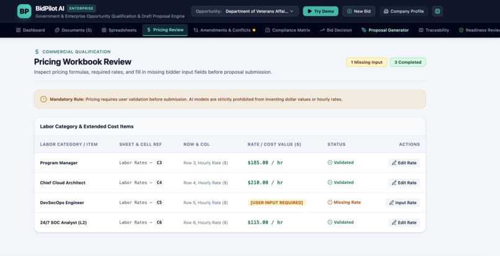Click the [USER INPUT REQUIRED] field
The height and width of the screenshot is (256, 500).
277,203
